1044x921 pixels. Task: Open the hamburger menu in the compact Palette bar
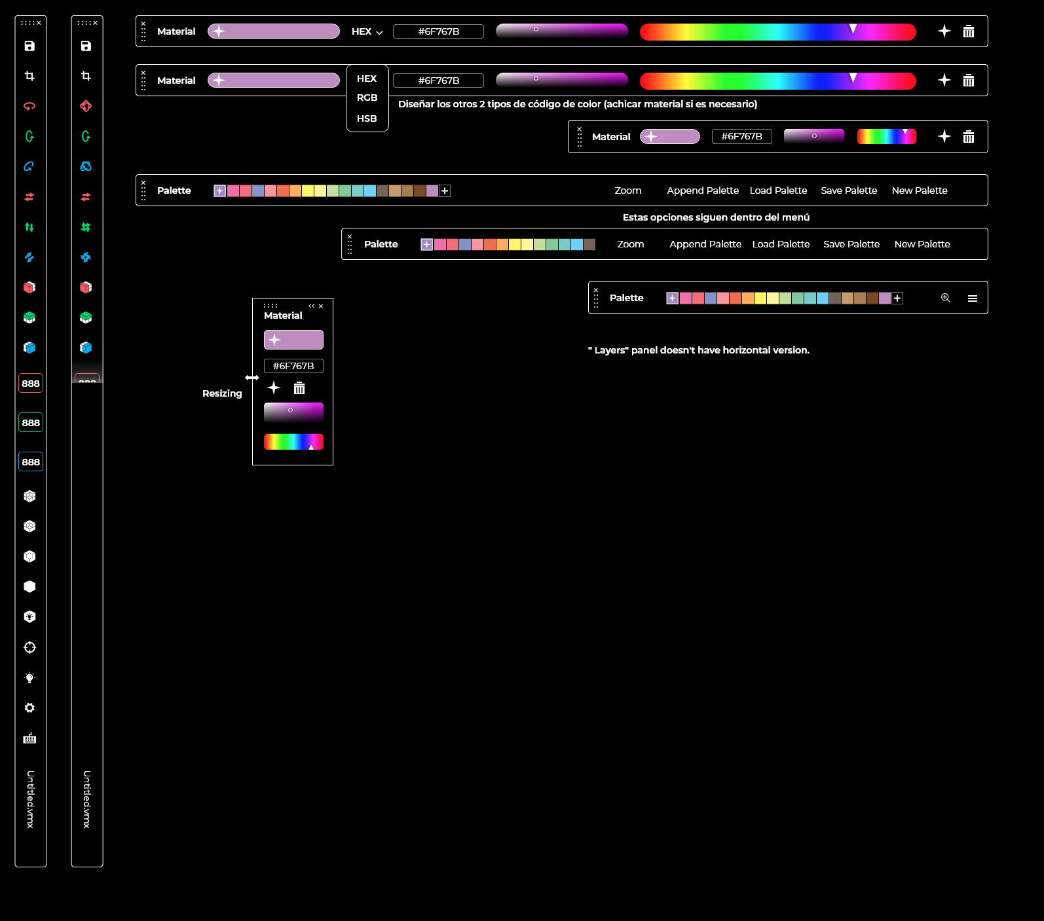click(x=973, y=298)
